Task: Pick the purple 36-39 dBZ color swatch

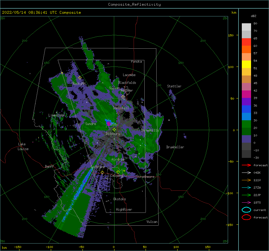Action: click(x=246, y=102)
